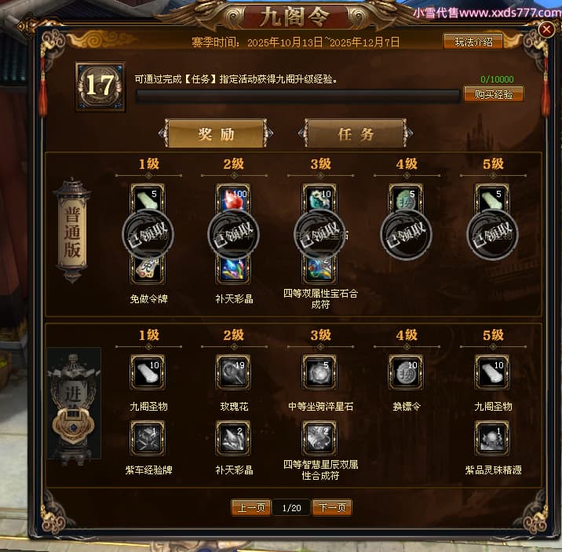Open the 玩法介绍 guide

(473, 42)
